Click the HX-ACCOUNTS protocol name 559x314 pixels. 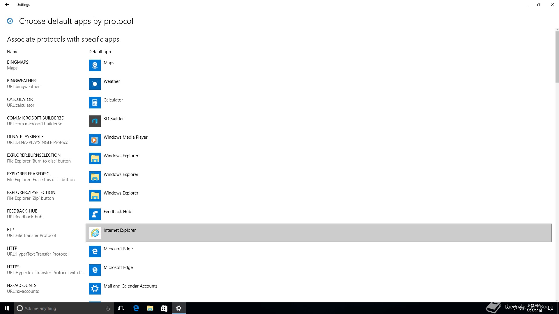[x=22, y=286]
